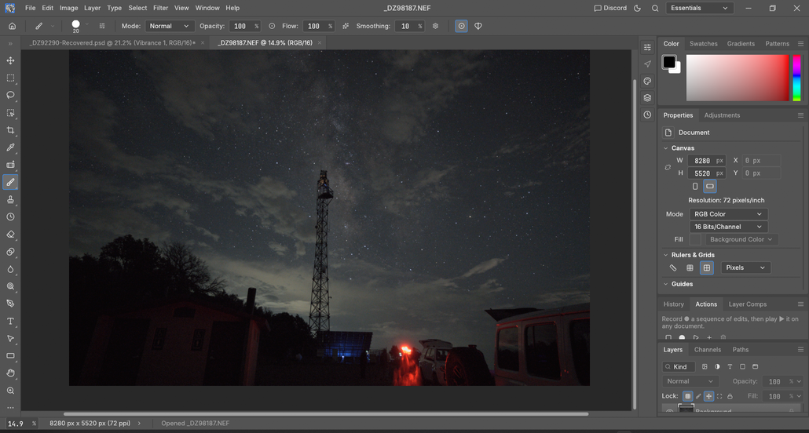This screenshot has height=433, width=809.
Task: Open the Essentials workspace dropdown
Action: click(x=700, y=9)
